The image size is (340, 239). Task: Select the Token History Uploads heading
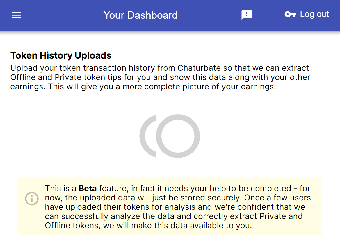tap(61, 55)
